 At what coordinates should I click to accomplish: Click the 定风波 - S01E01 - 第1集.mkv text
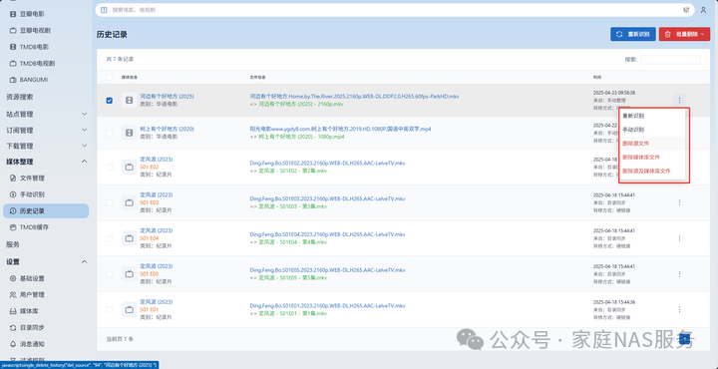(x=292, y=313)
